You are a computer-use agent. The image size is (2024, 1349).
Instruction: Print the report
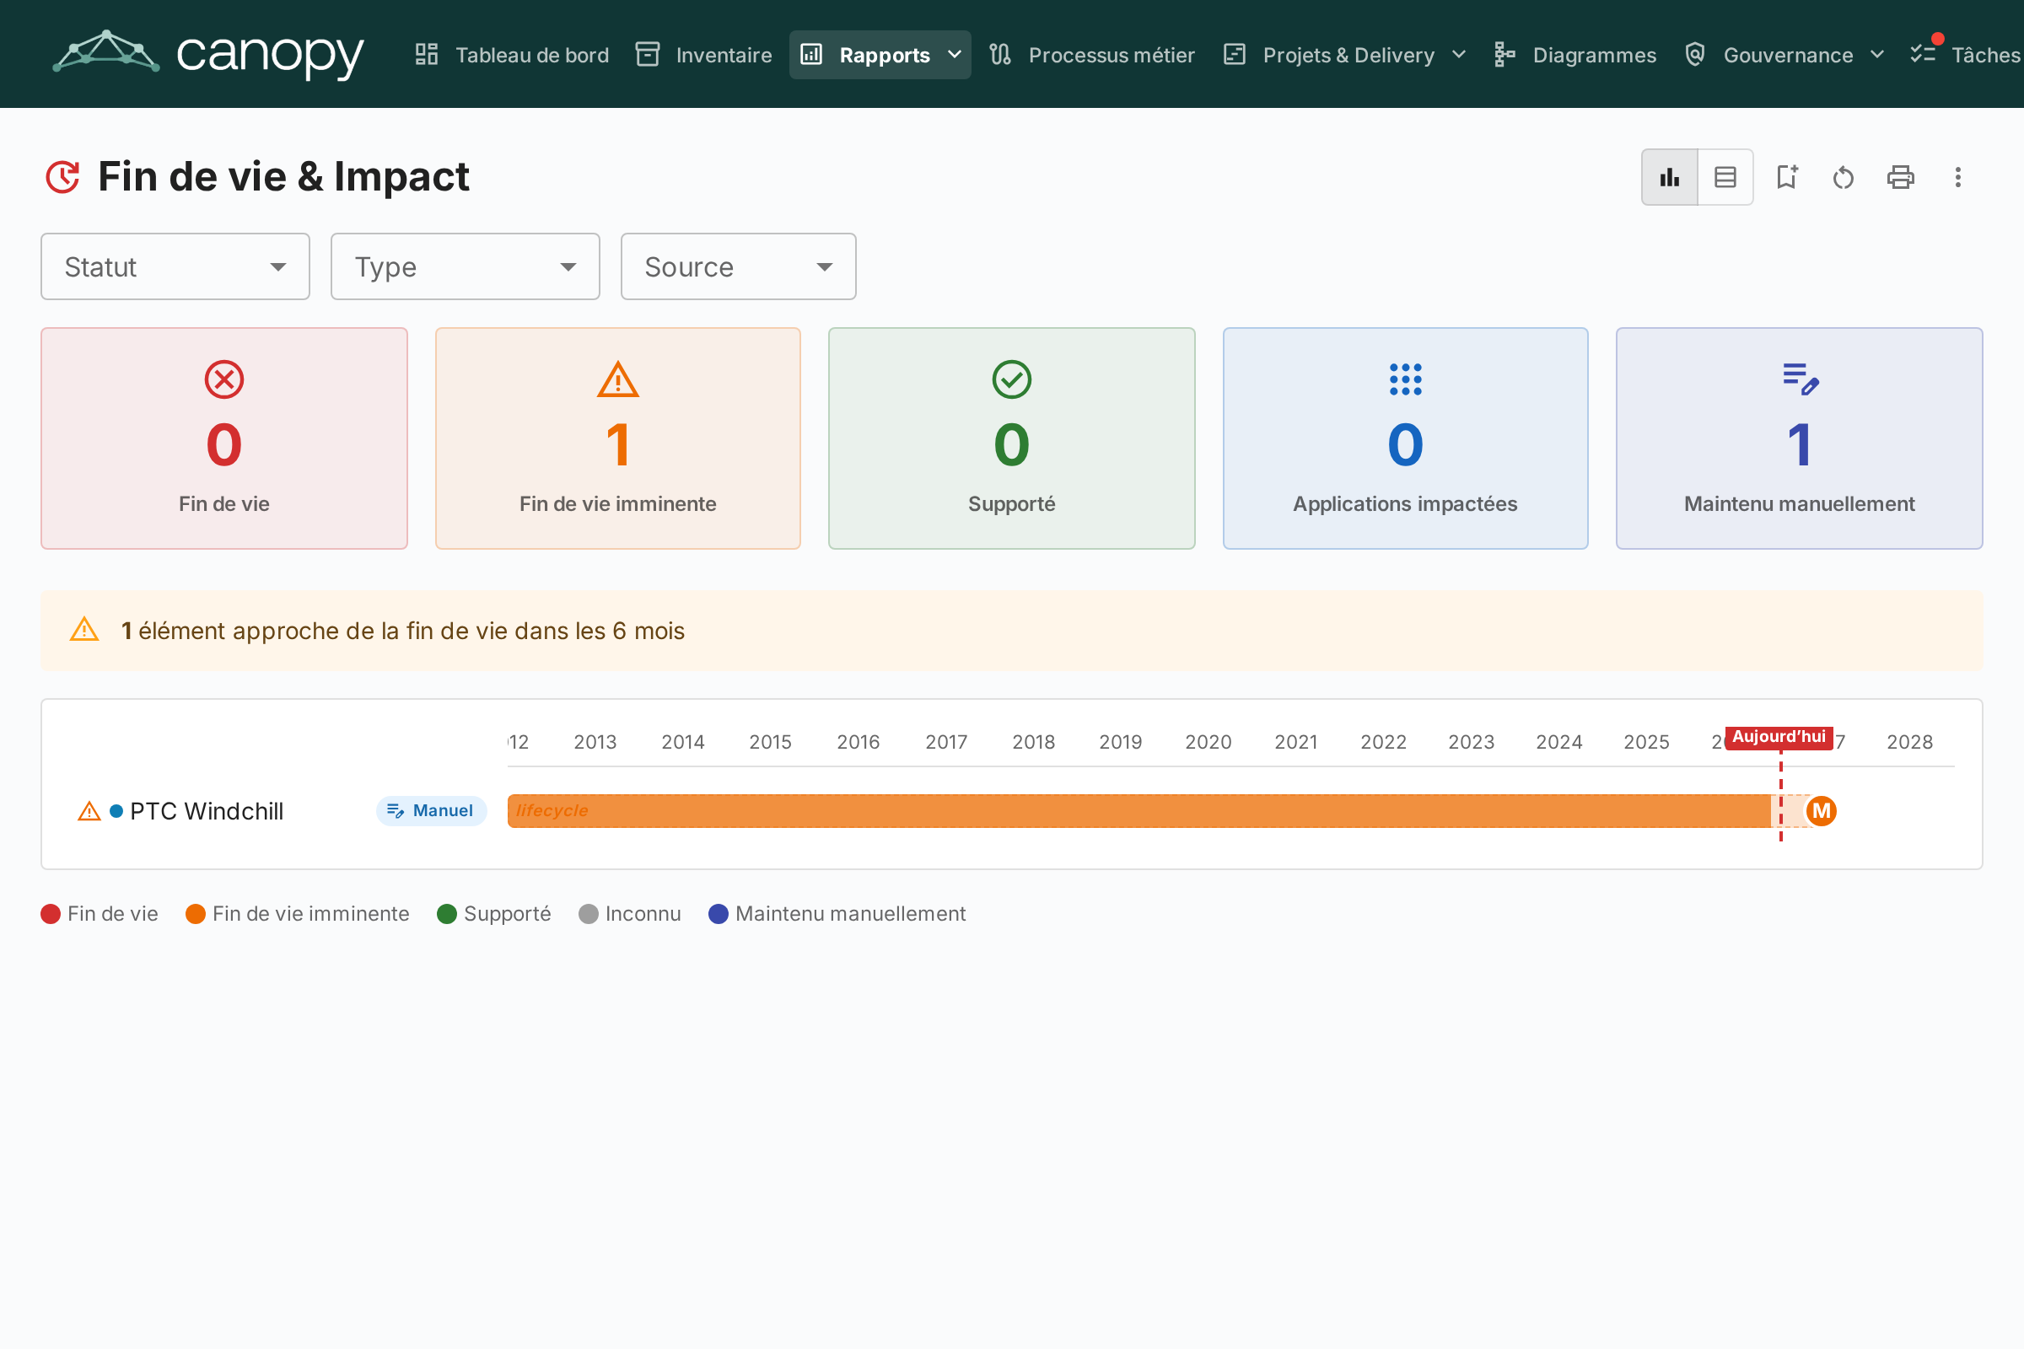coord(1901,177)
